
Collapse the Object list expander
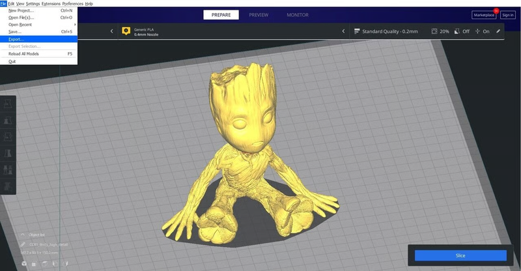23,235
